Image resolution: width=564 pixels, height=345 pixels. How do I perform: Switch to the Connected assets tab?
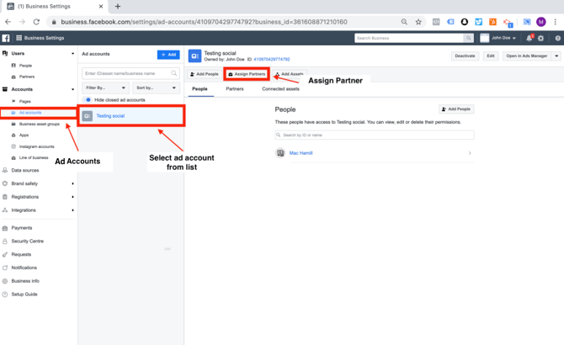[280, 88]
